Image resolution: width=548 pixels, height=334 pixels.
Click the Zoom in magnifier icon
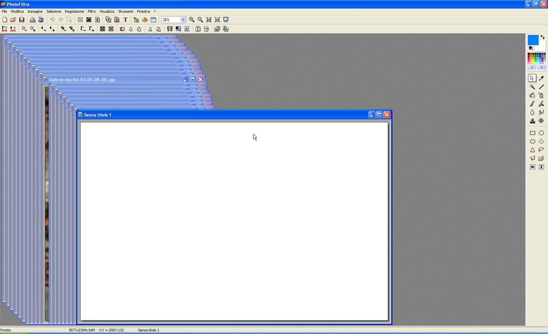192,20
